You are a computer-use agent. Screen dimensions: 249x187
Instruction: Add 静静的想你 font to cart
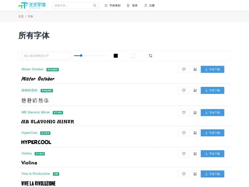[x=195, y=90]
